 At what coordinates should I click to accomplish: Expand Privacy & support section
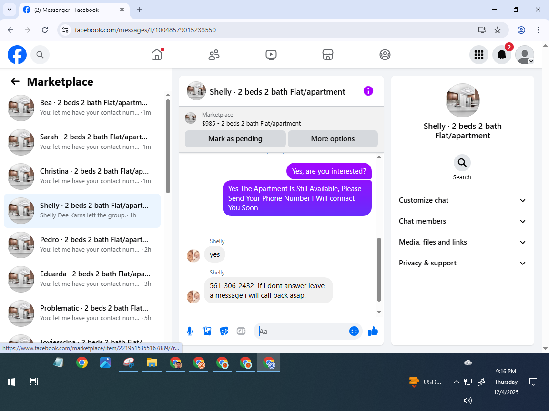(x=462, y=263)
